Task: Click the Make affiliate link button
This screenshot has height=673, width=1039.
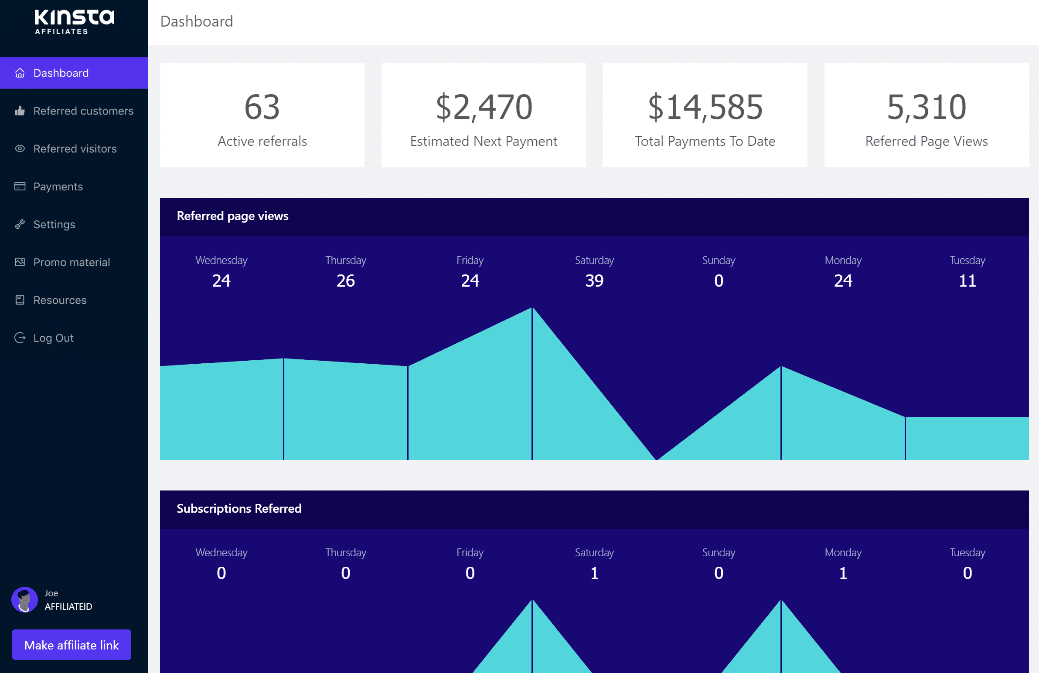Action: 72,644
